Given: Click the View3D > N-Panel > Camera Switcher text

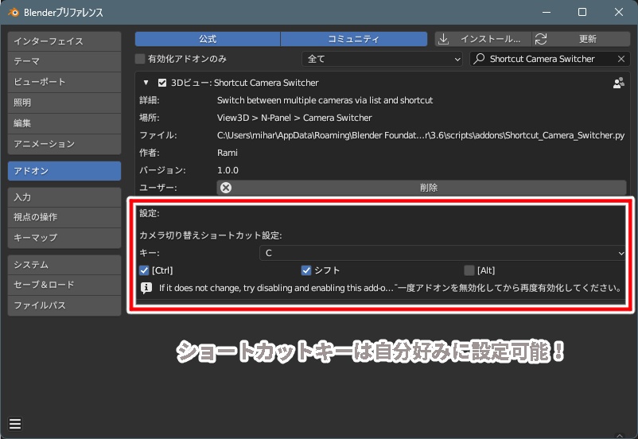Looking at the screenshot, I should click(294, 118).
